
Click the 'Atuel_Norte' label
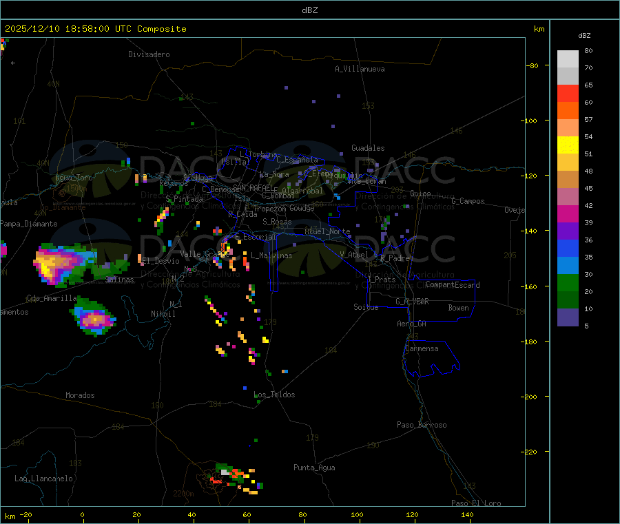tap(327, 231)
